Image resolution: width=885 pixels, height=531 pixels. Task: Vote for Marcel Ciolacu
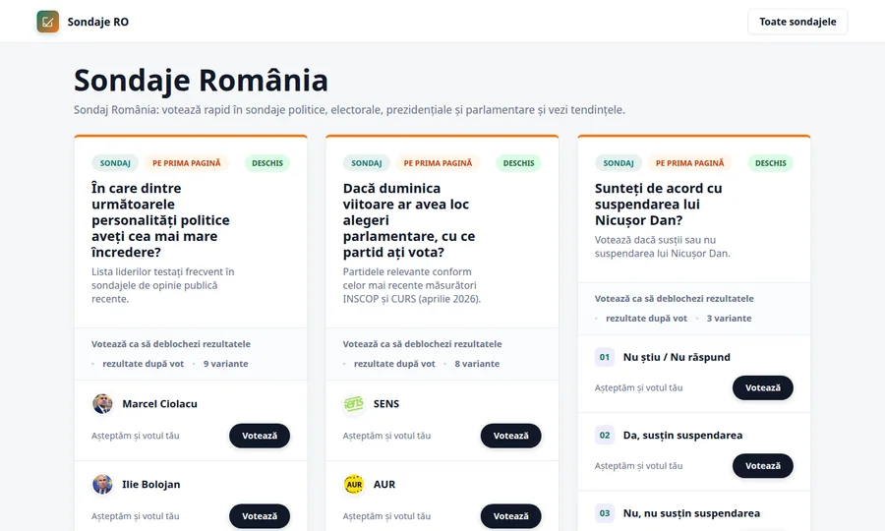(260, 436)
